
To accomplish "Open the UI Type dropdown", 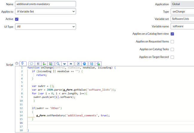I will (45, 27).
